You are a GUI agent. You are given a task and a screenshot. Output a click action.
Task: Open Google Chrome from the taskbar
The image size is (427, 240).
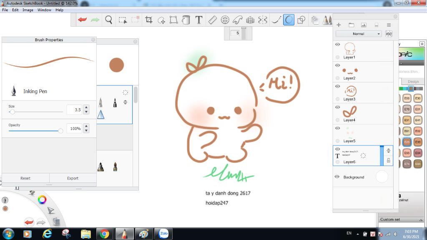point(104,234)
